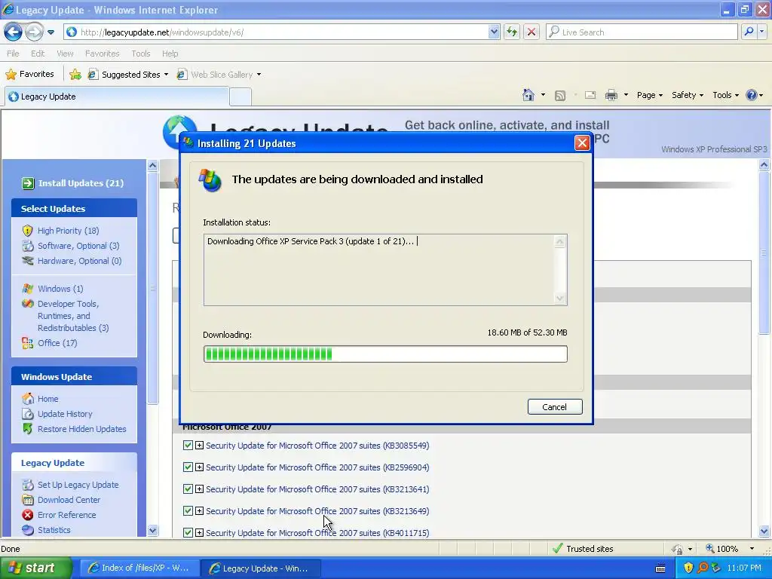
Task: Click the Update History icon
Action: pos(28,414)
